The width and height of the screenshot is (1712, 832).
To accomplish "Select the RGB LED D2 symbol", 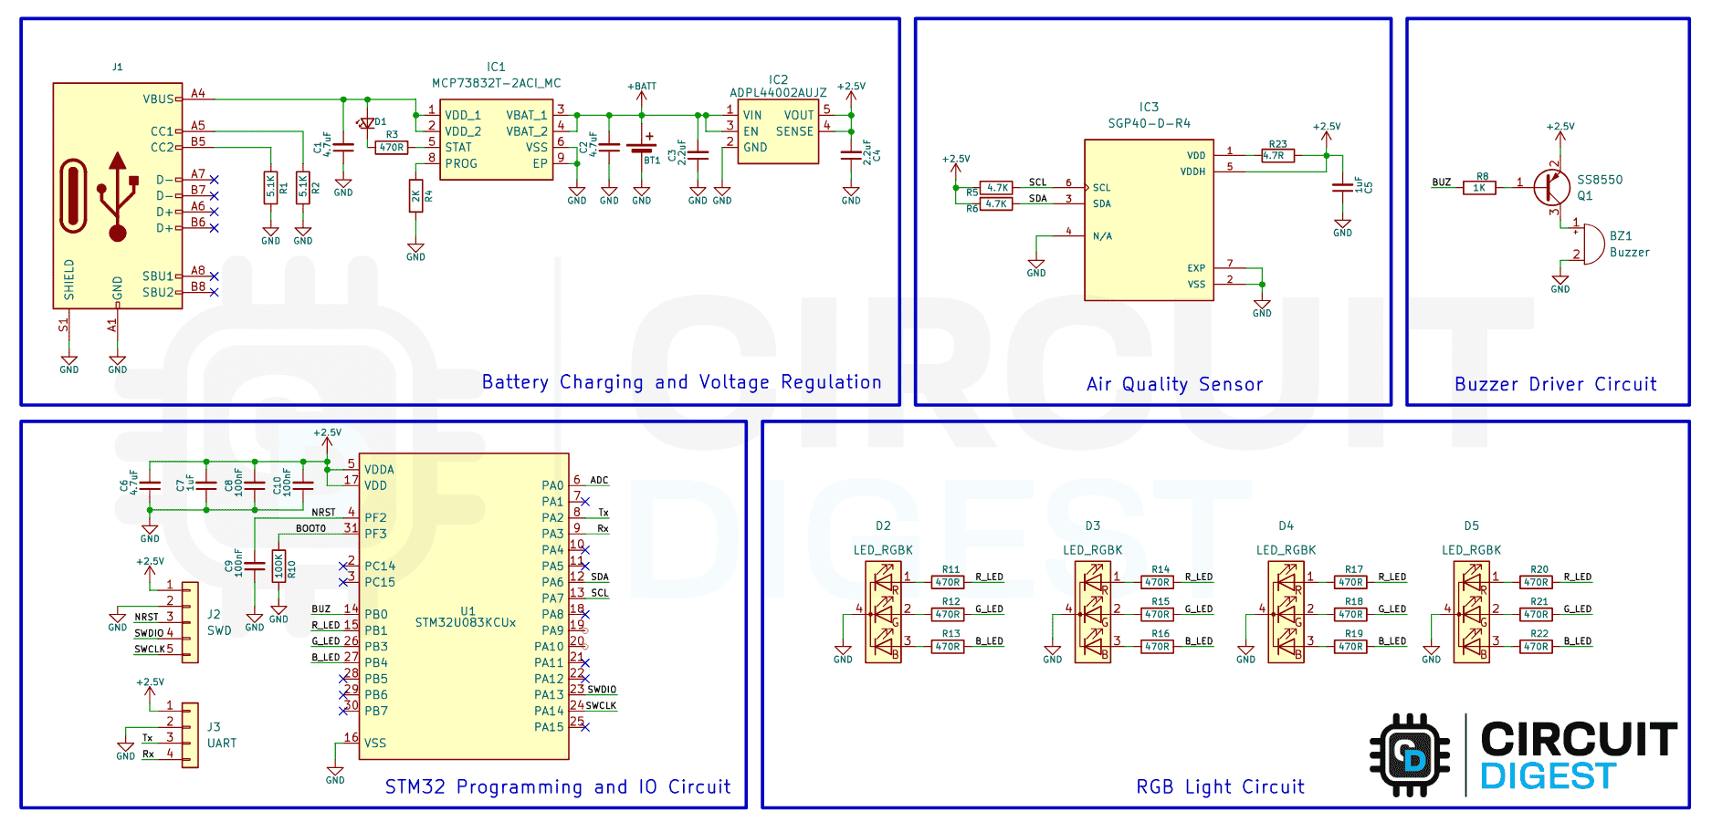I will (882, 613).
